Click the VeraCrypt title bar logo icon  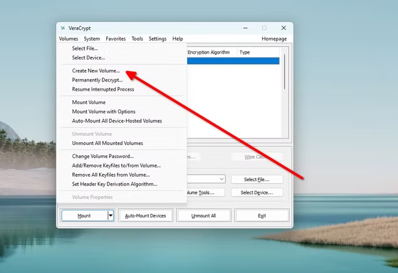coord(62,28)
